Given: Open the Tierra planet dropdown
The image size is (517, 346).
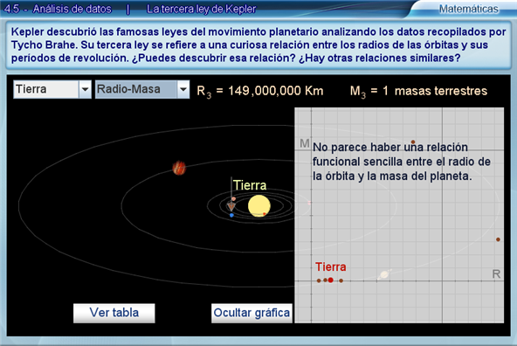Looking at the screenshot, I should click(x=52, y=89).
